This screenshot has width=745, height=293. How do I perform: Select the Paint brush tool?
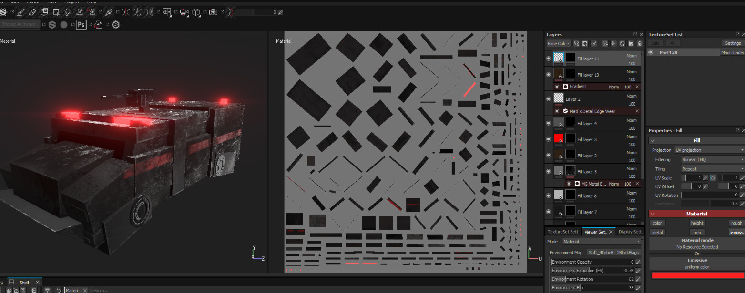click(x=20, y=12)
